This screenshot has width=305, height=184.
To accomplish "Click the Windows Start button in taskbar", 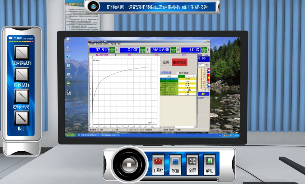I will [x=71, y=135].
